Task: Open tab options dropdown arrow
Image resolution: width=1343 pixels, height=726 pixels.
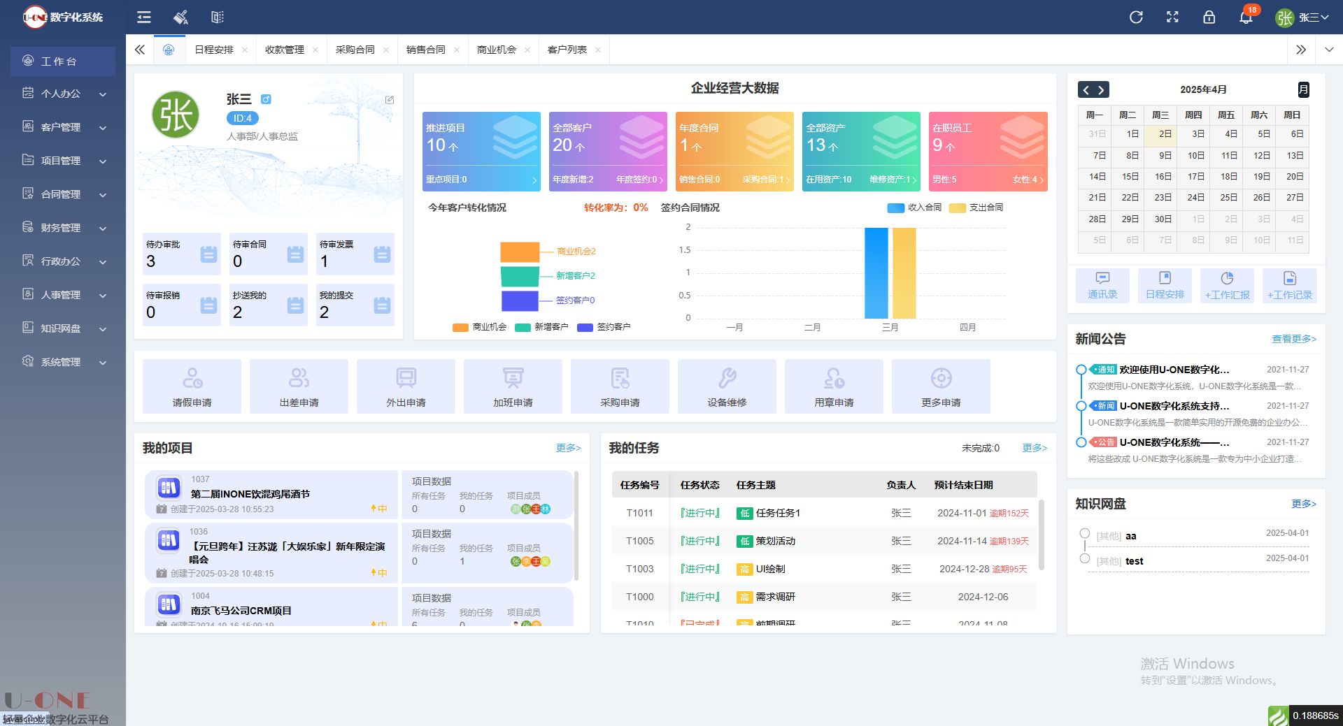Action: tap(1329, 50)
